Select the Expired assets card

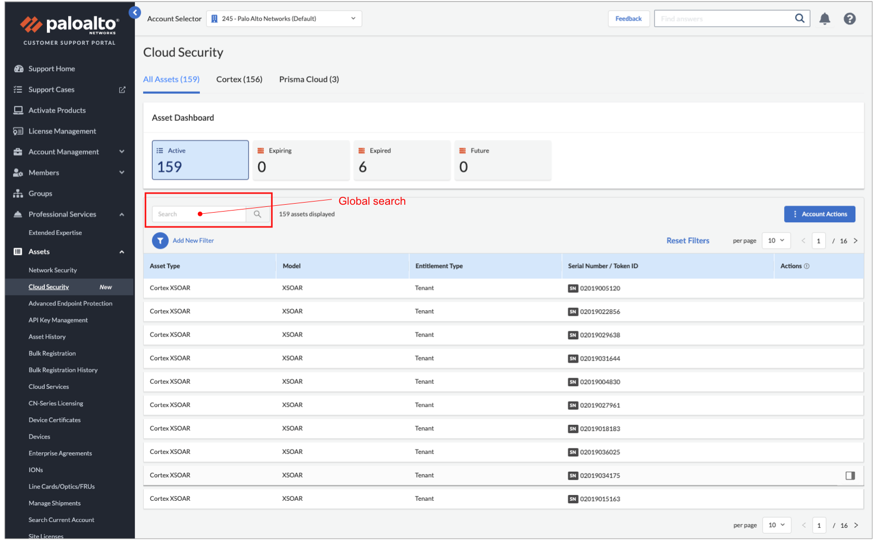[x=402, y=160]
